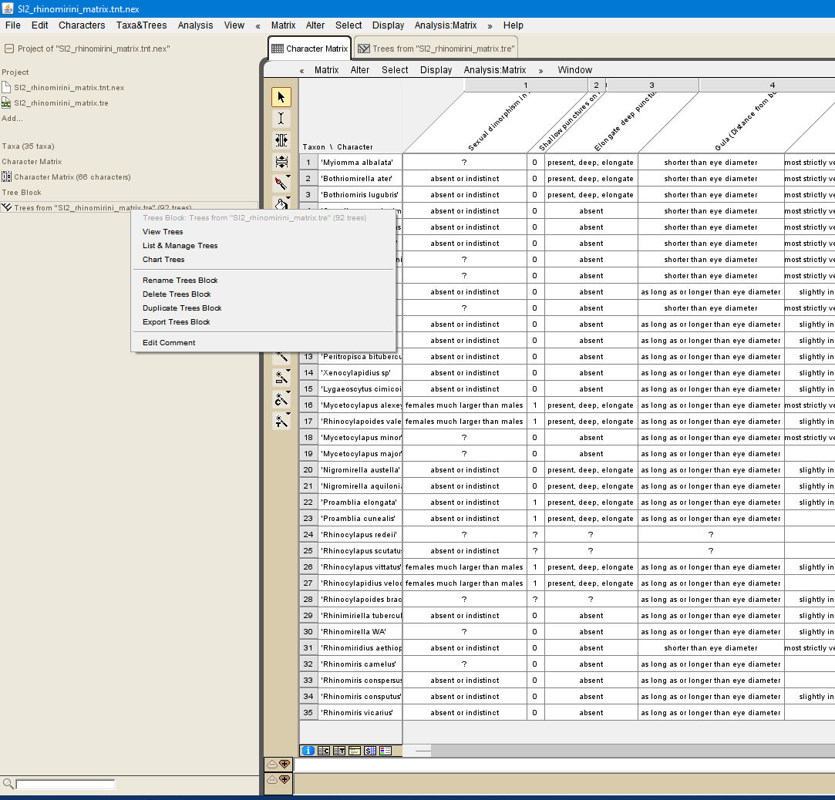Click the « arrows in main menu bar

pos(258,25)
